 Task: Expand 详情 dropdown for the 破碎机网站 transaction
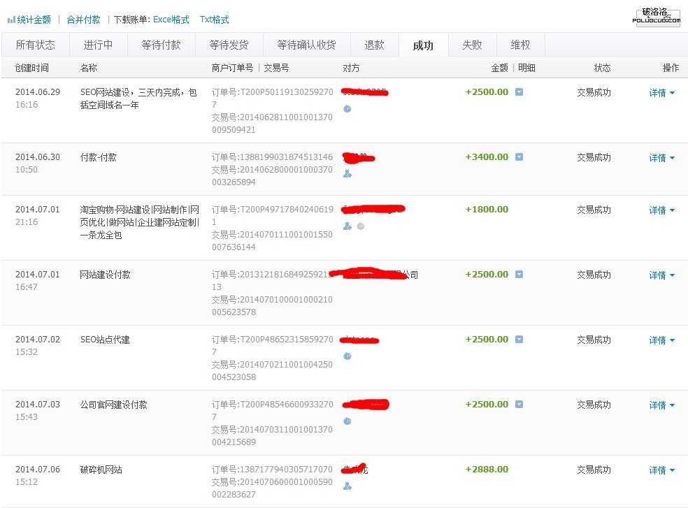coord(661,470)
